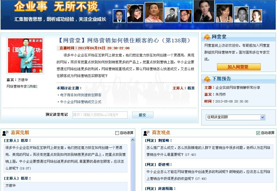The width and height of the screenshot is (277, 191).
Task: Uncheck 自动滚屏 in 商友观点 panel
Action: tap(258, 133)
